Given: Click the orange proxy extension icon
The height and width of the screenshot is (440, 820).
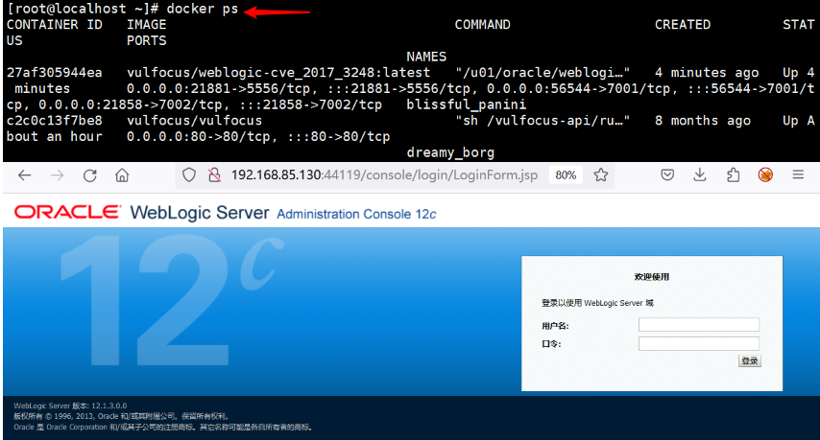Looking at the screenshot, I should pos(765,174).
